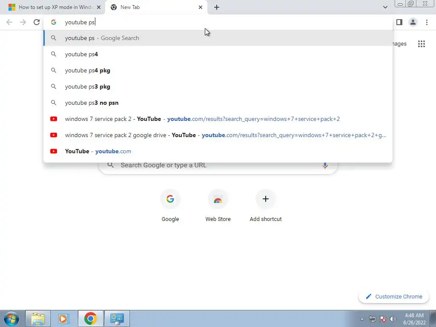
Task: Click the Customize Chrome button
Action: [394, 296]
